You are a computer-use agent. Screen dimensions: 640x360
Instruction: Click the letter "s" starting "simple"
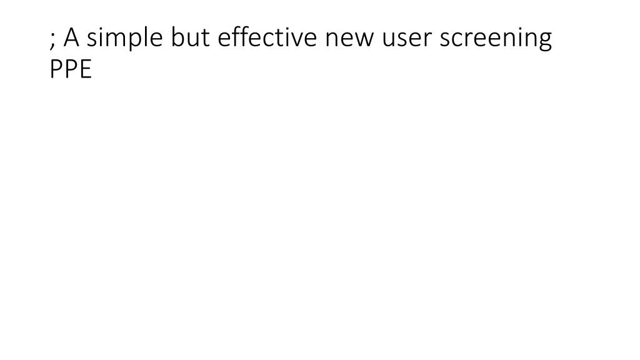click(x=92, y=39)
